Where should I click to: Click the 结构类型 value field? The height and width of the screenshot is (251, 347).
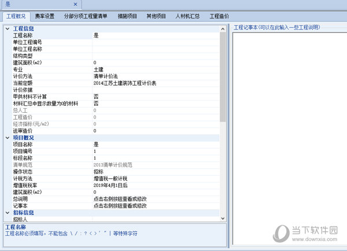tap(156, 56)
